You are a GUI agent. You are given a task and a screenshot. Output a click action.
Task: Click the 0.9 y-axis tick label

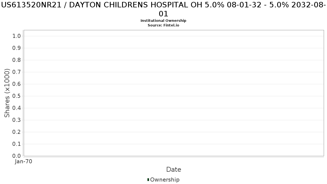coord(17,48)
